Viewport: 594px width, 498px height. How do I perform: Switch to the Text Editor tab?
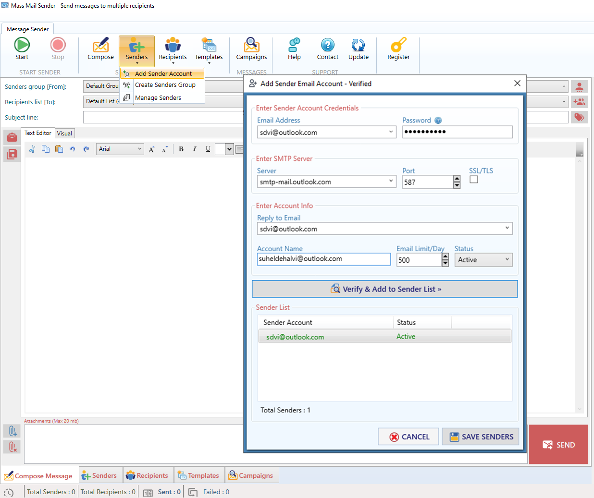pyautogui.click(x=38, y=133)
